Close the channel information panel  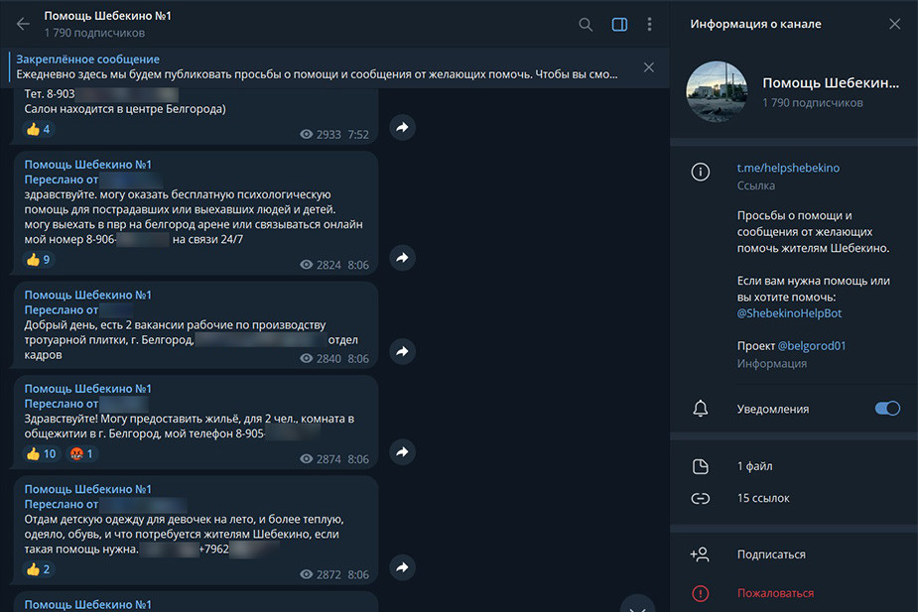[894, 24]
